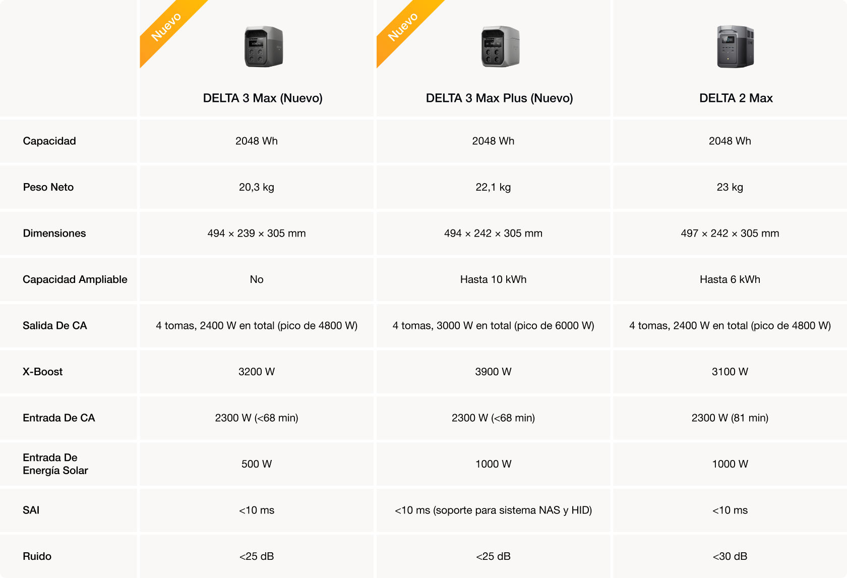Click the Dimensiones row label
The height and width of the screenshot is (578, 847).
click(x=54, y=233)
